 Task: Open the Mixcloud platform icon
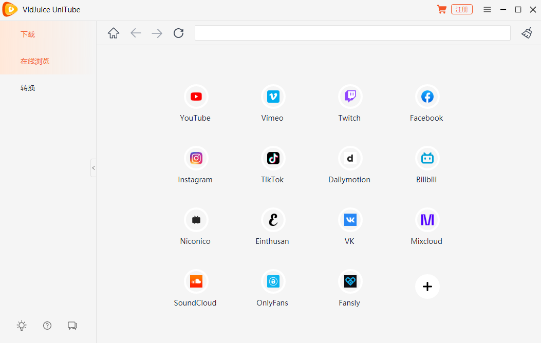[x=426, y=220]
